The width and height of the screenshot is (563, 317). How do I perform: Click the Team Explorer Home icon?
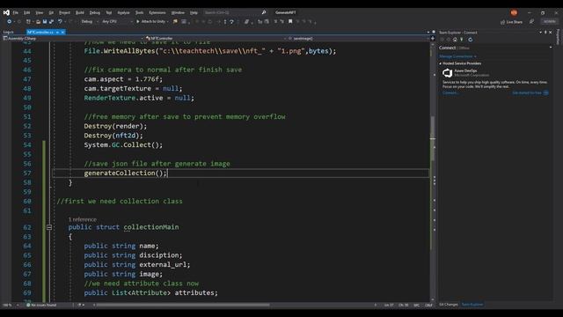(x=455, y=40)
